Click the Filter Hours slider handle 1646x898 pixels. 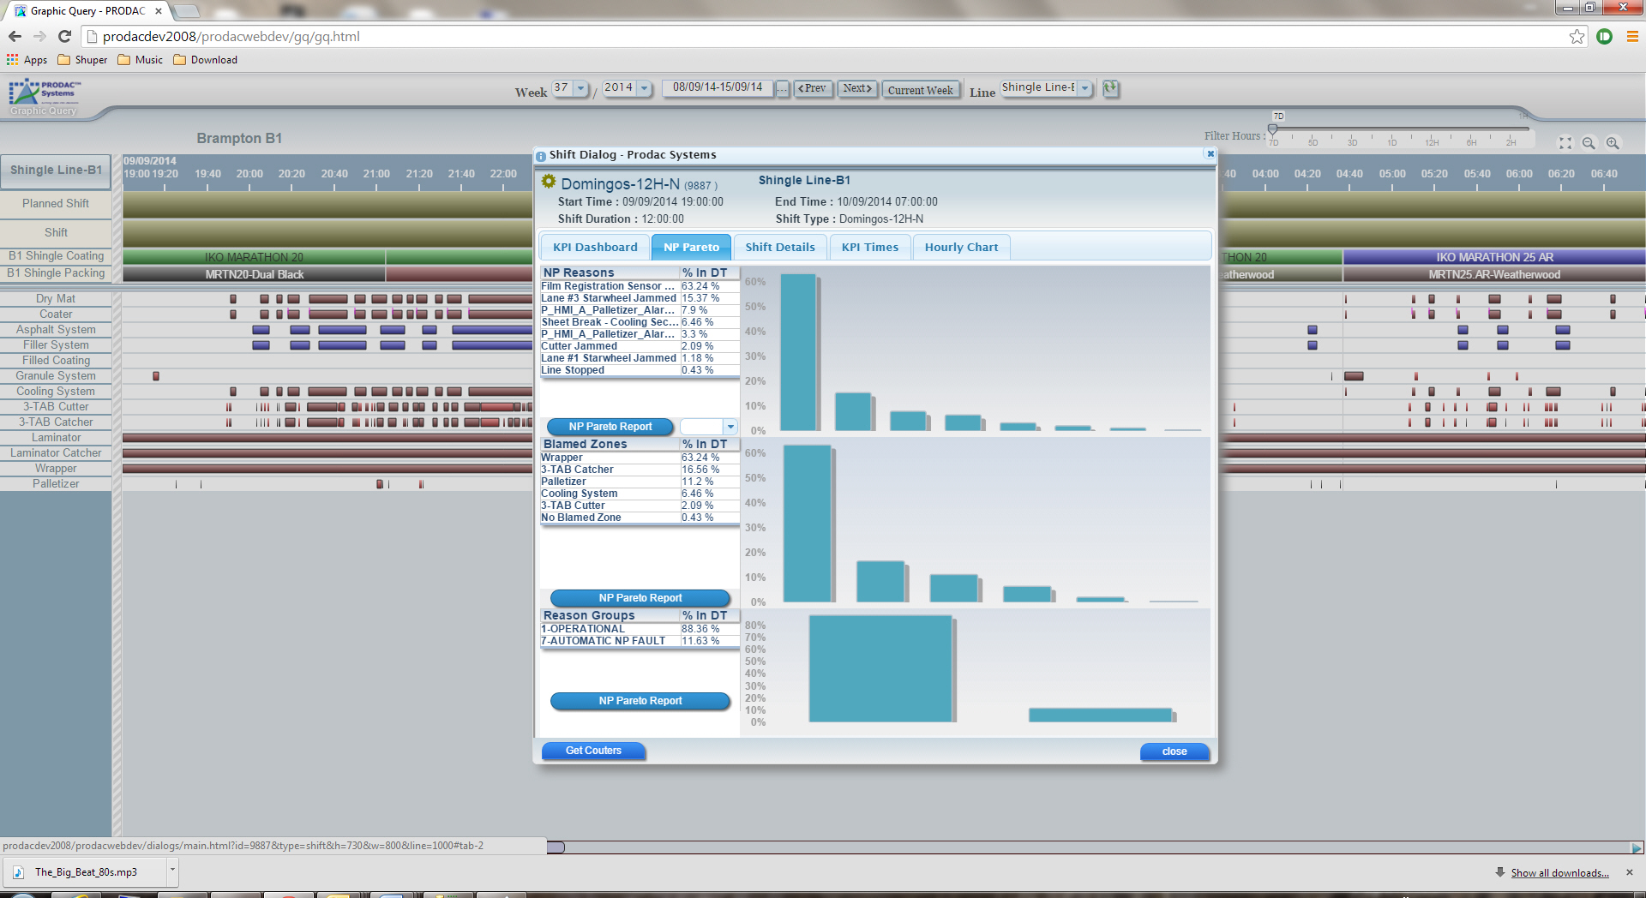point(1272,130)
